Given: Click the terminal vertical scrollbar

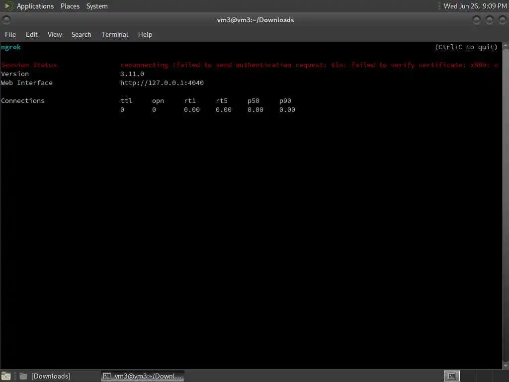Looking at the screenshot, I should (x=506, y=205).
